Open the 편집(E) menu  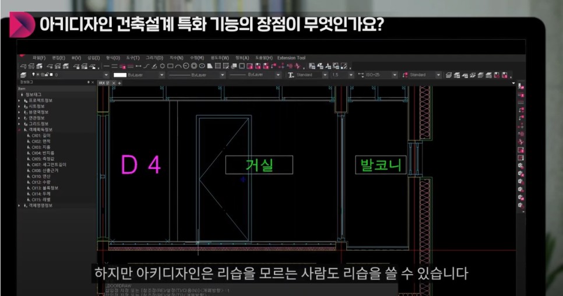point(58,58)
